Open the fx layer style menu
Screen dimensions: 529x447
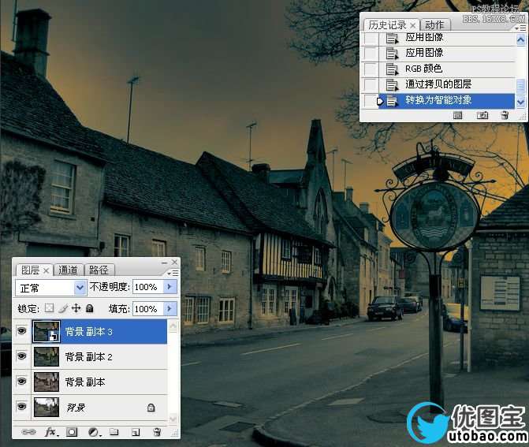tap(50, 432)
